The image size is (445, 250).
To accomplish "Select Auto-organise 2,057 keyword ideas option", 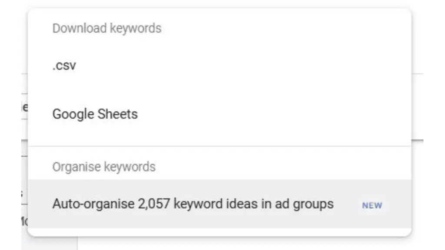I will click(193, 204).
